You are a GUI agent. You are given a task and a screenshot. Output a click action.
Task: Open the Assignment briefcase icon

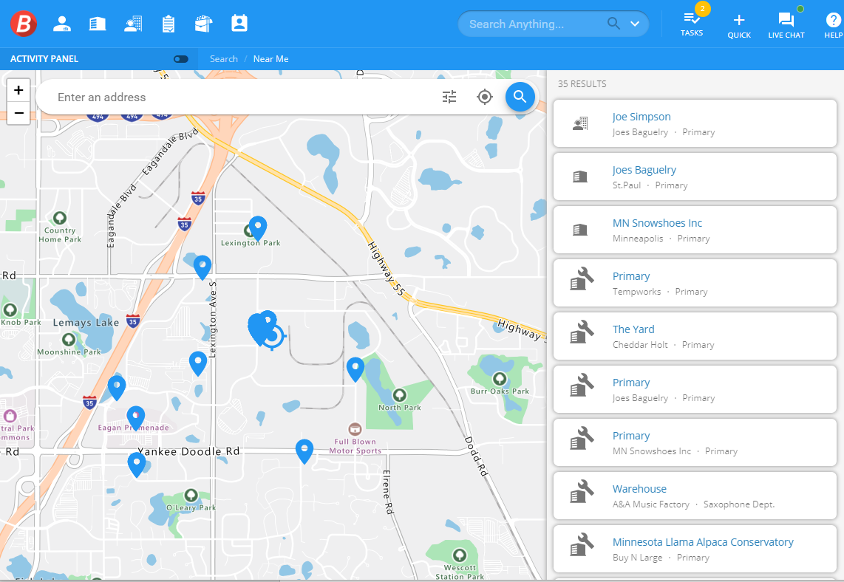[x=203, y=24]
